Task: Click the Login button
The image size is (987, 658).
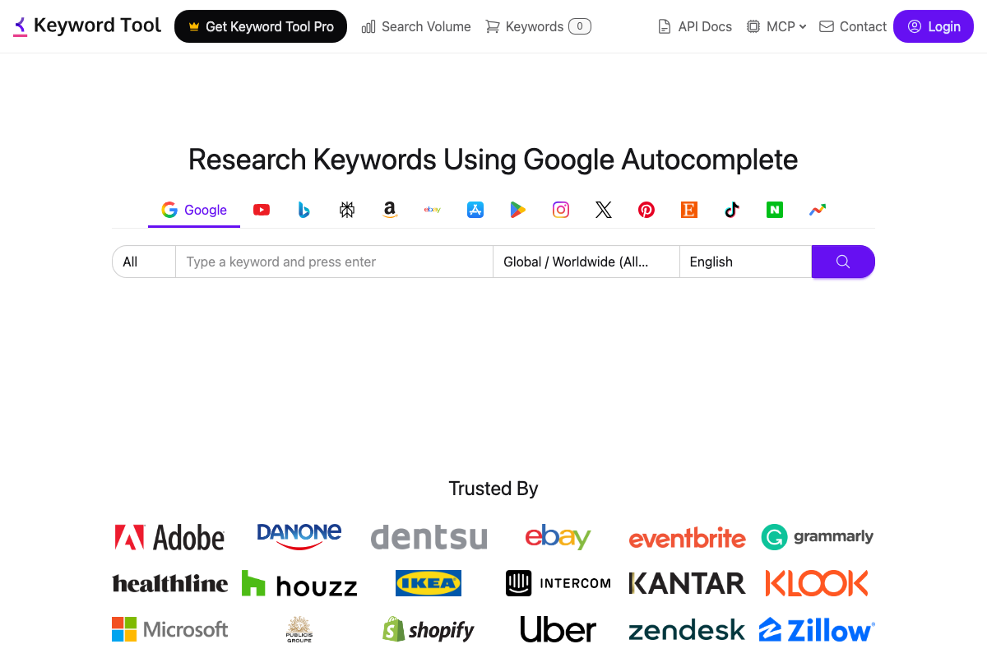Action: 934,26
